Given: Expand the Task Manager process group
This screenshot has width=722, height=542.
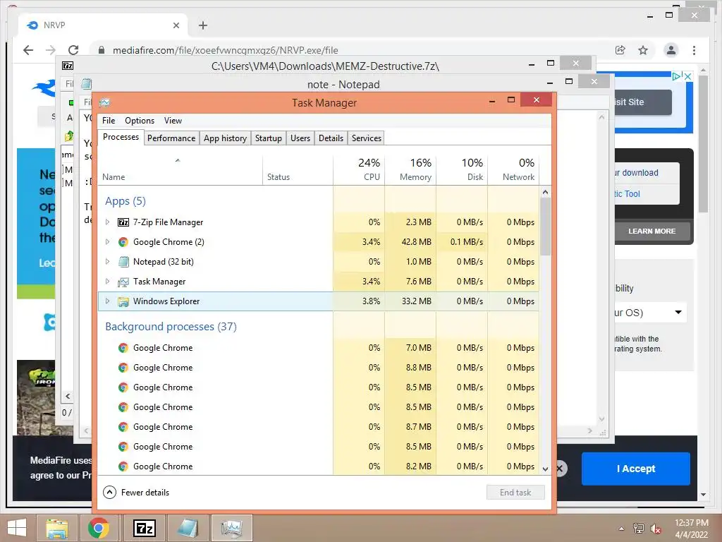Looking at the screenshot, I should (107, 282).
